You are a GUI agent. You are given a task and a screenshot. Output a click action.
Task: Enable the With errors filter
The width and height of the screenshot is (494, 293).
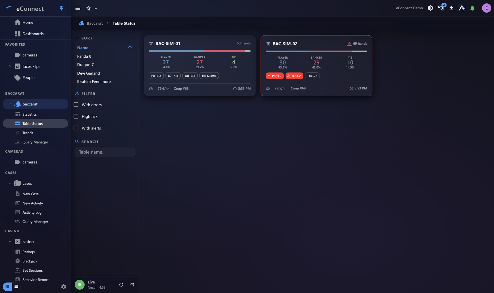[76, 105]
